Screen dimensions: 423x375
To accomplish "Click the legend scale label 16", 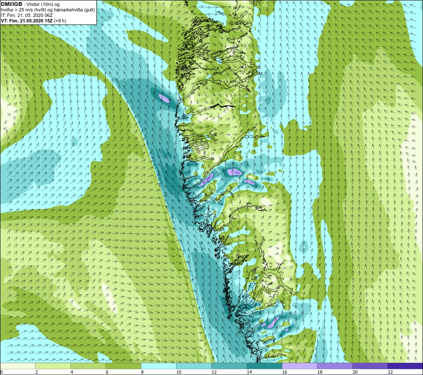I will [x=285, y=372].
